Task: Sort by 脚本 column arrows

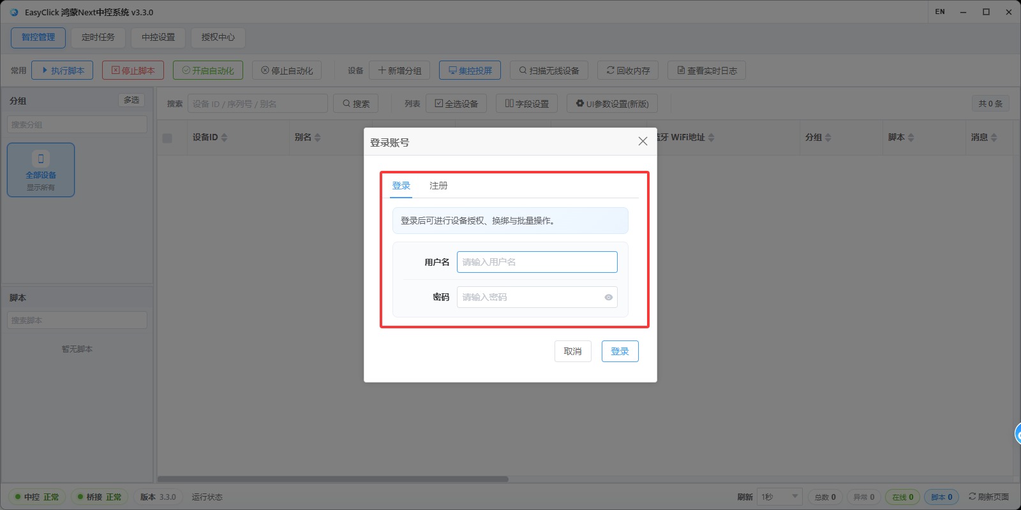Action: (911, 138)
